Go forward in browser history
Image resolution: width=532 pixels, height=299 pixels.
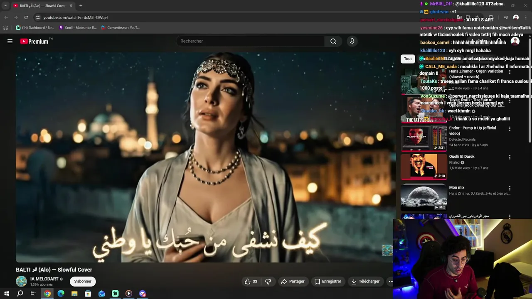coord(16,17)
